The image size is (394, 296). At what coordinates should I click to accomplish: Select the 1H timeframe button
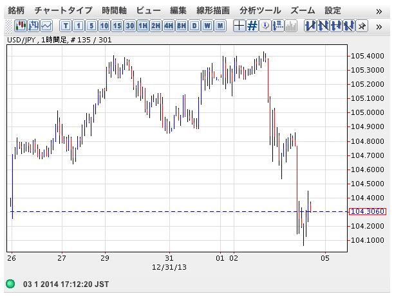coord(143,26)
